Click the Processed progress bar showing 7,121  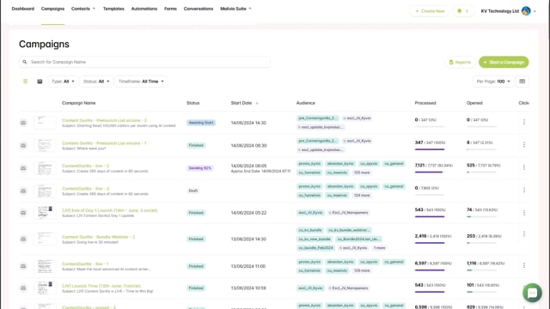pyautogui.click(x=430, y=172)
